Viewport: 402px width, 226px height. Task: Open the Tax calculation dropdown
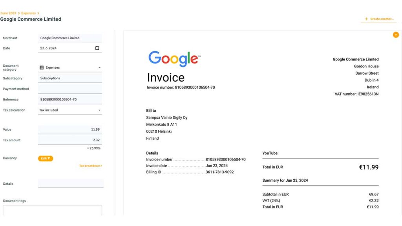(69, 110)
